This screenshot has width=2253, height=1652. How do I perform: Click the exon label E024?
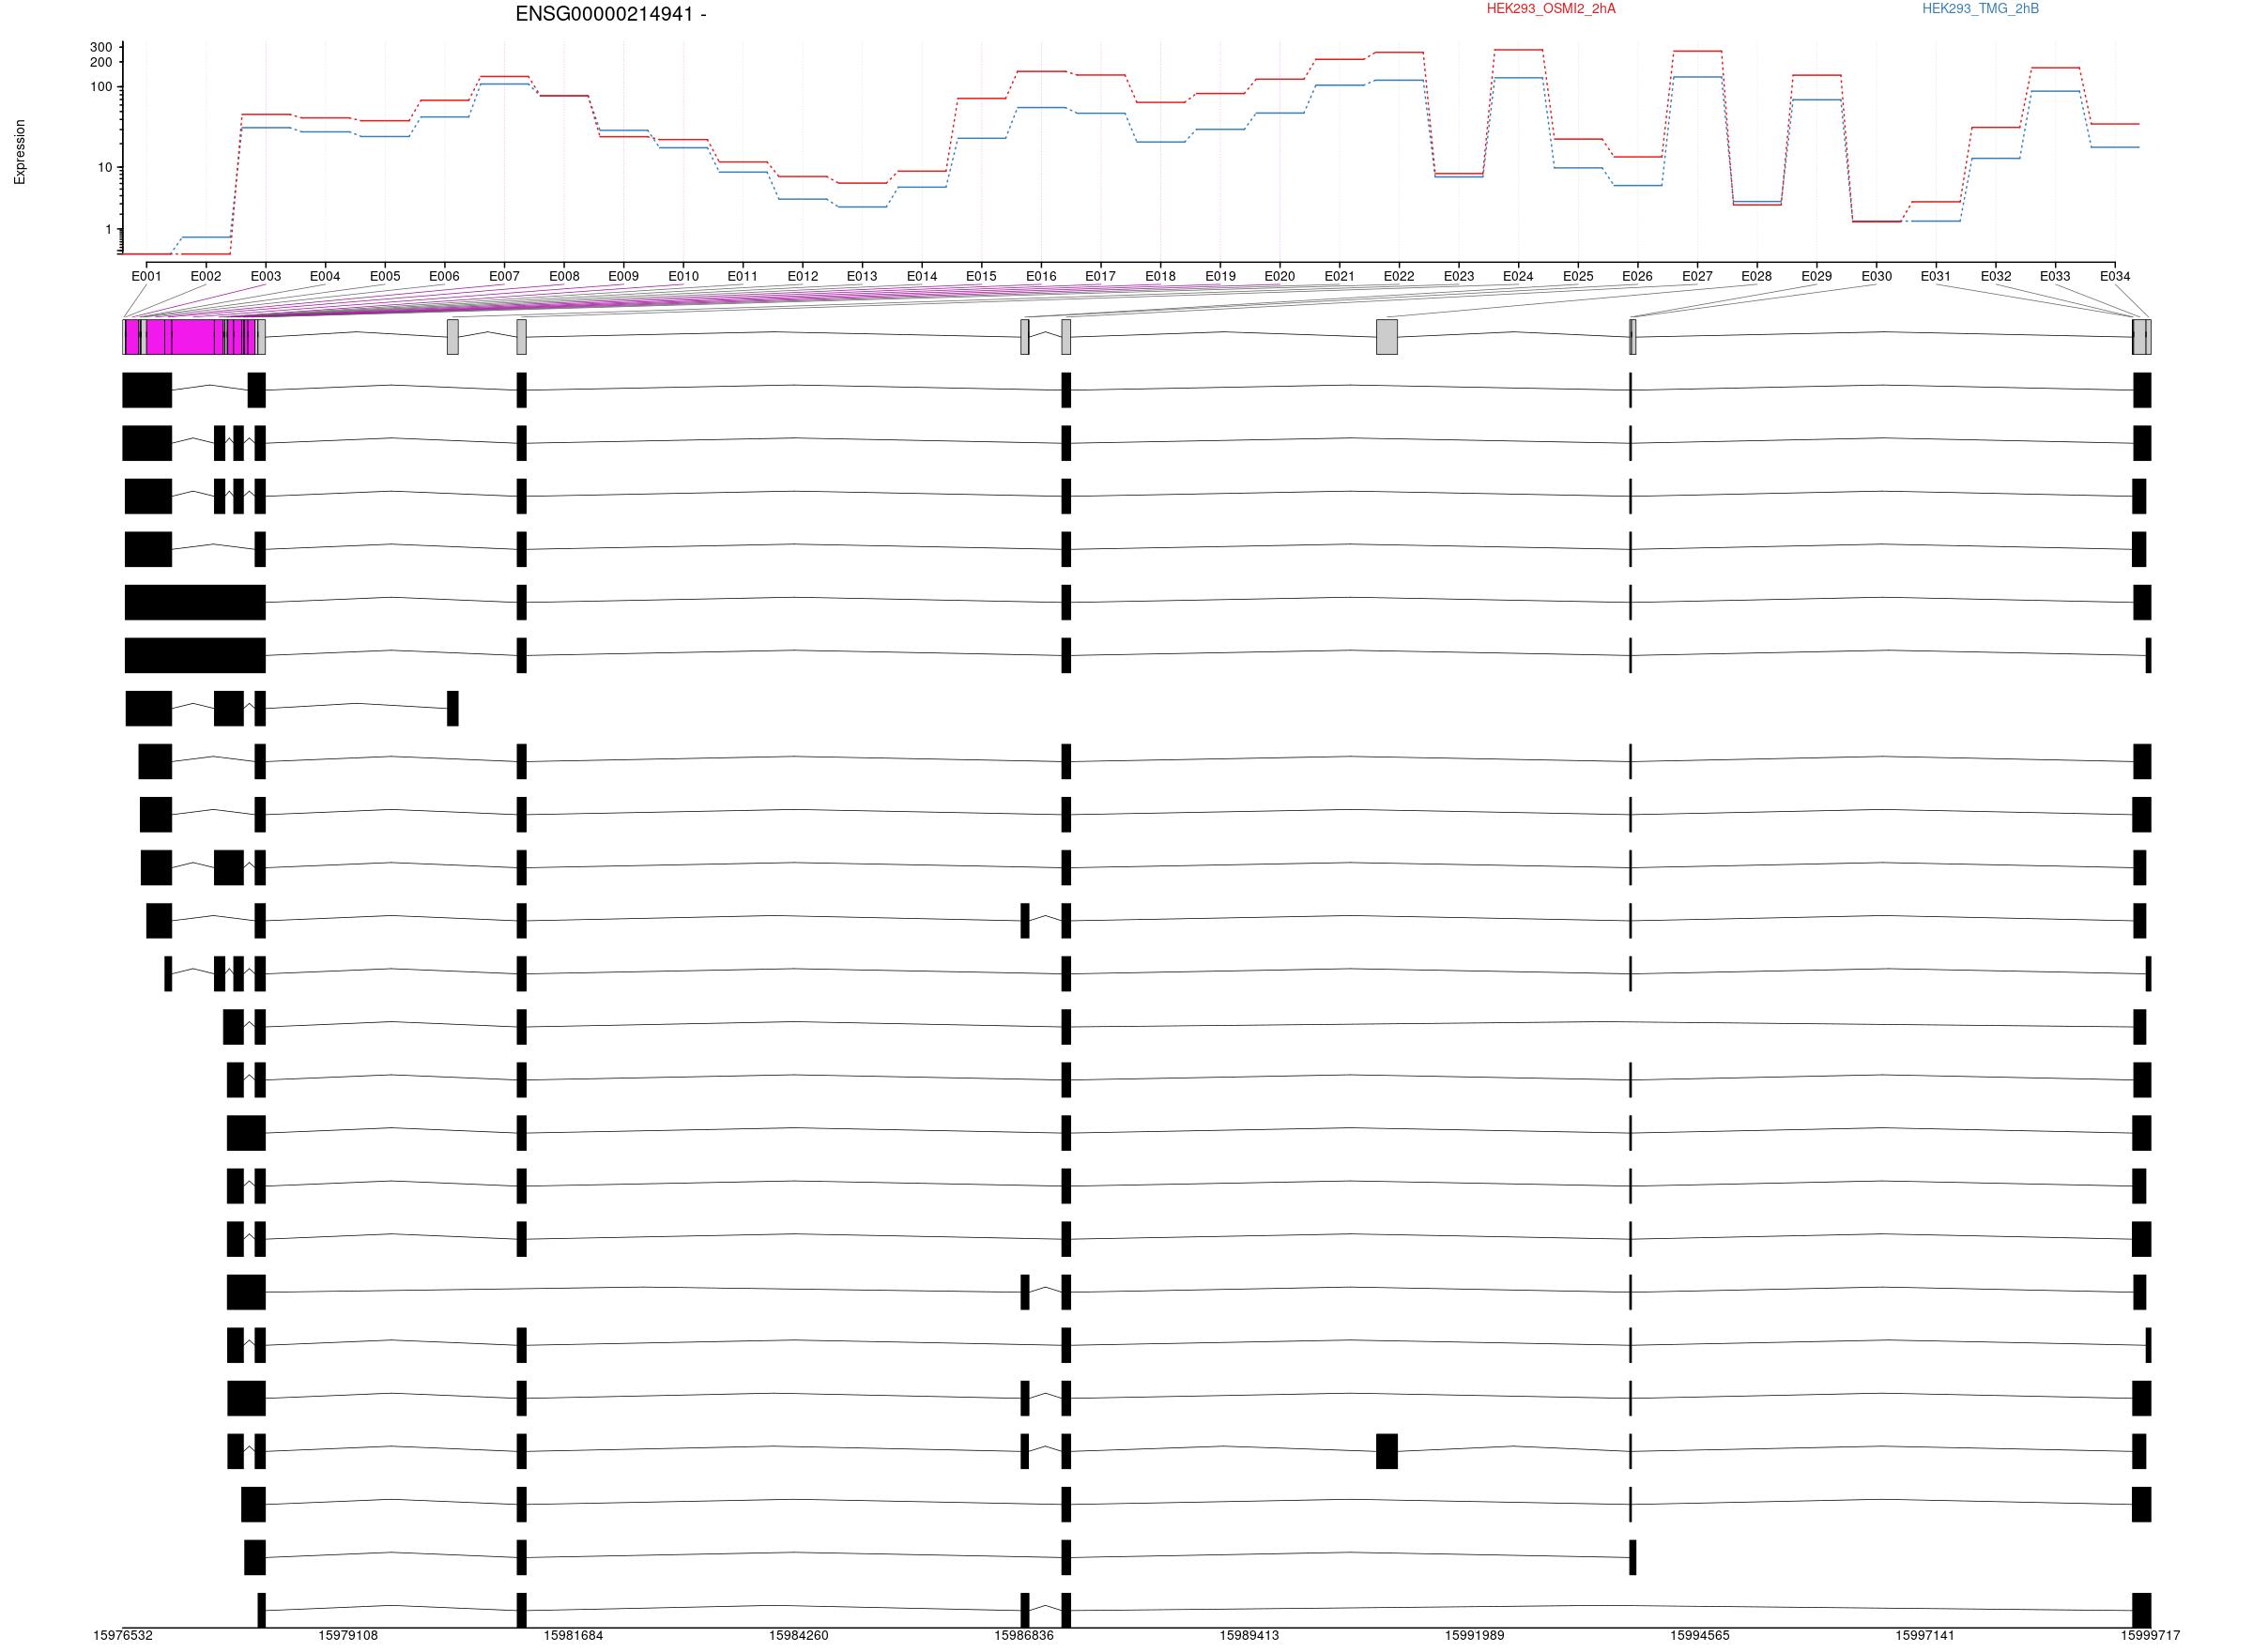click(1518, 276)
